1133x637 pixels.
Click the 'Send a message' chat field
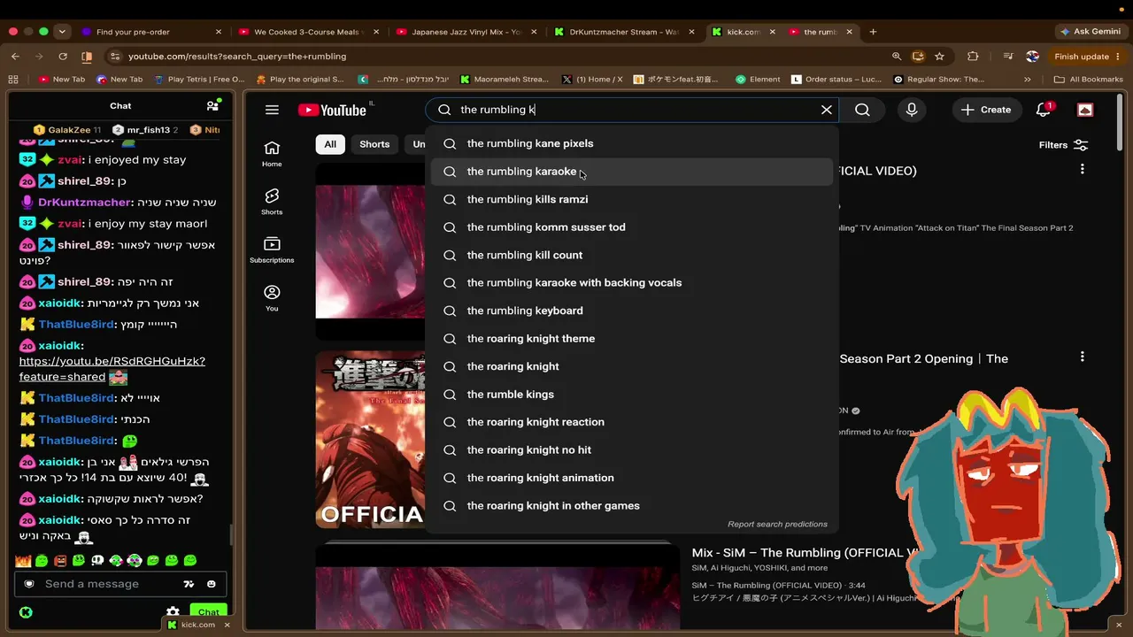pyautogui.click(x=106, y=584)
